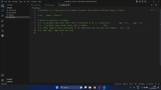Screen dimensions: 161x90
Task: Open the Python activity bar icon
Action: 3,35
